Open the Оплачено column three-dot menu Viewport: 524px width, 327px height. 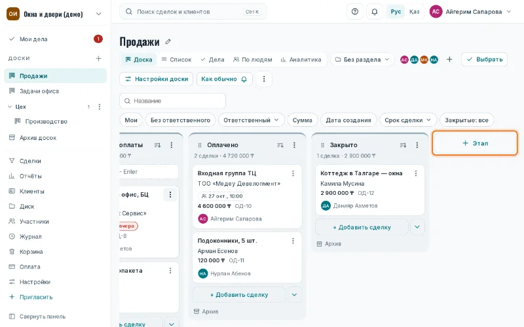pos(294,145)
